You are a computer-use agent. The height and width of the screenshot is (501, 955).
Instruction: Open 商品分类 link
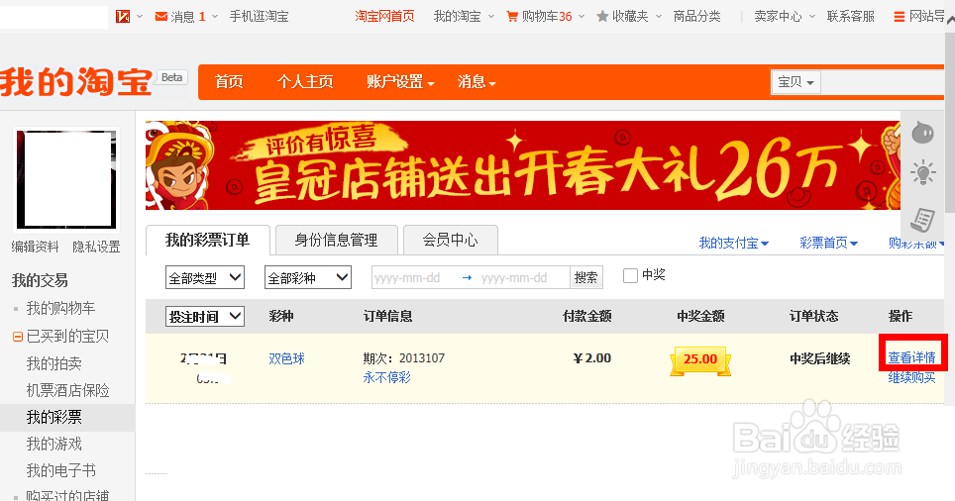[x=696, y=17]
